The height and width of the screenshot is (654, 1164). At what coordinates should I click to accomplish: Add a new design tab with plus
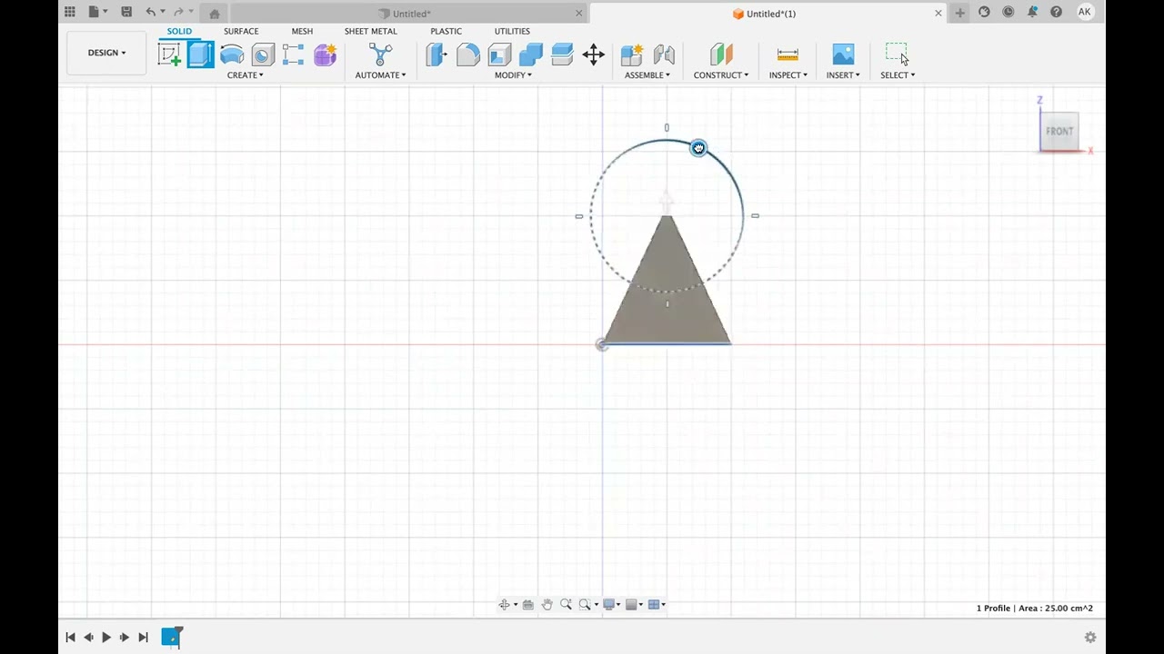(x=959, y=13)
